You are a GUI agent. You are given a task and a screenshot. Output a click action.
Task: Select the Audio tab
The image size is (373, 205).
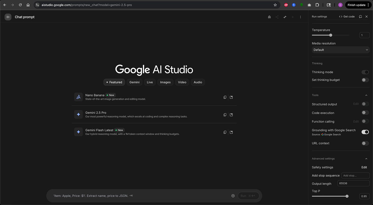pyautogui.click(x=198, y=82)
